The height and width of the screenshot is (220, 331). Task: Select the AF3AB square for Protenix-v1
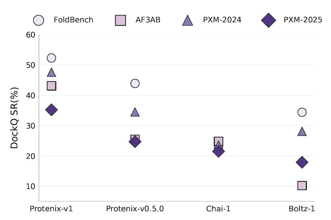point(52,86)
